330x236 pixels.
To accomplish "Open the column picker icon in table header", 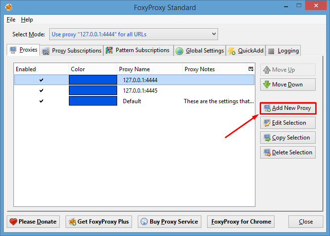I will point(251,69).
